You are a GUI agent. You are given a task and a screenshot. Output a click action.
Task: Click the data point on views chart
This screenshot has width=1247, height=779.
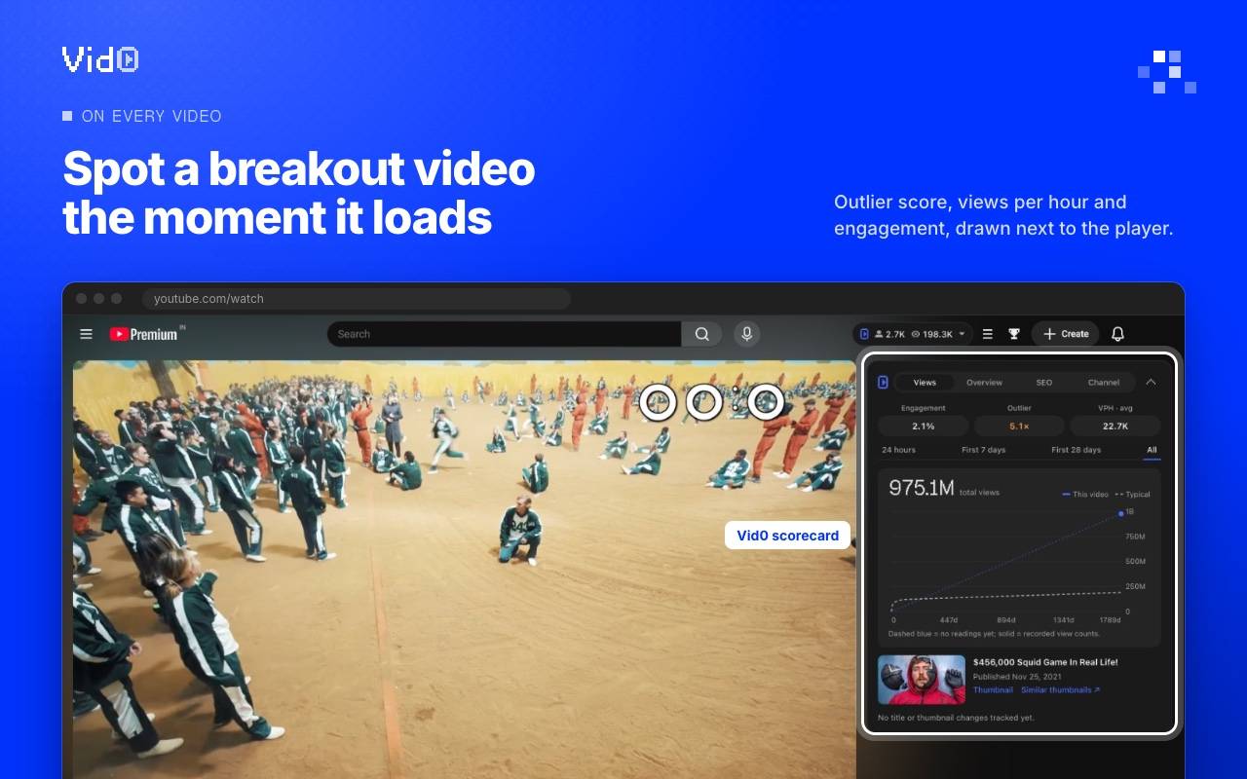(1121, 513)
